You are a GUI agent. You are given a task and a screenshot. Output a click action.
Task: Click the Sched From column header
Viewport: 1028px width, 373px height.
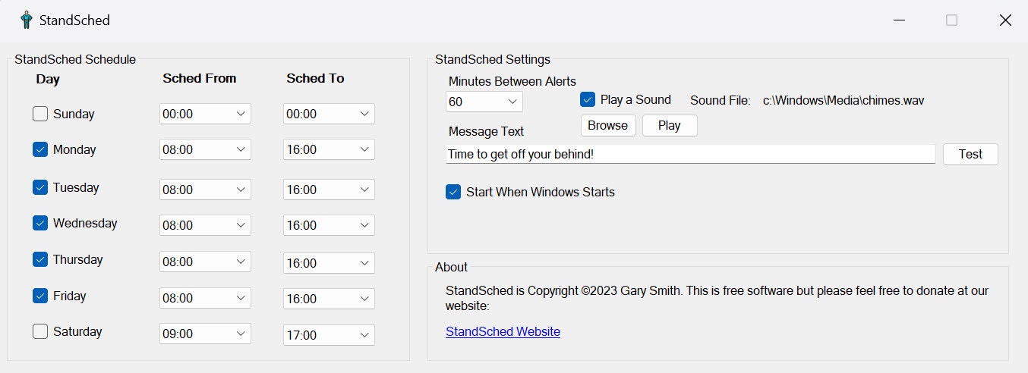(200, 78)
